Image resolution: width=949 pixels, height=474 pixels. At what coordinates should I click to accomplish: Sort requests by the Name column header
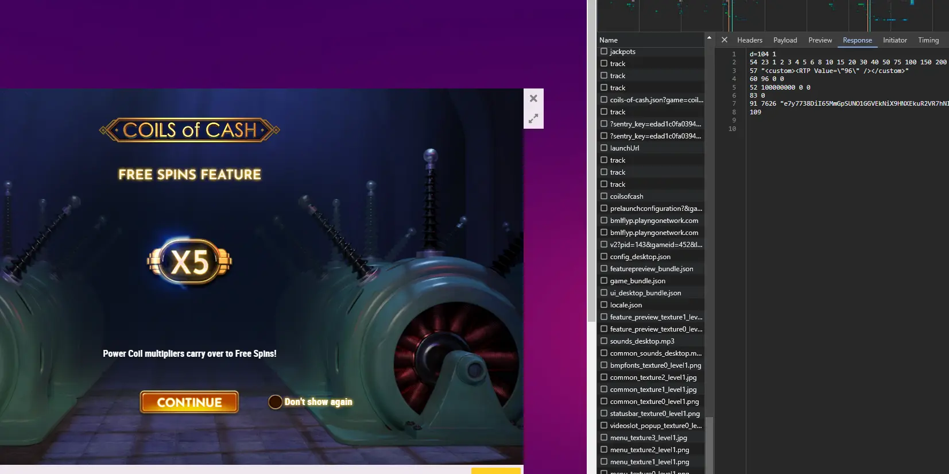click(x=650, y=40)
